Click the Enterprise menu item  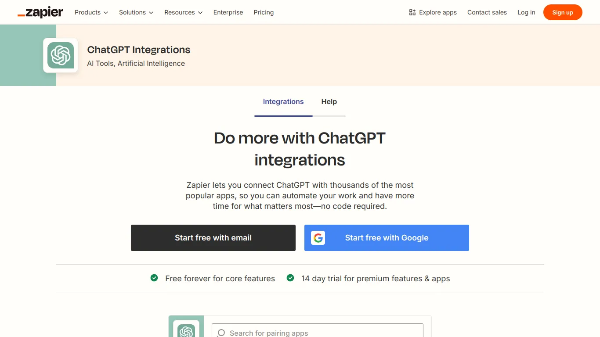click(228, 12)
